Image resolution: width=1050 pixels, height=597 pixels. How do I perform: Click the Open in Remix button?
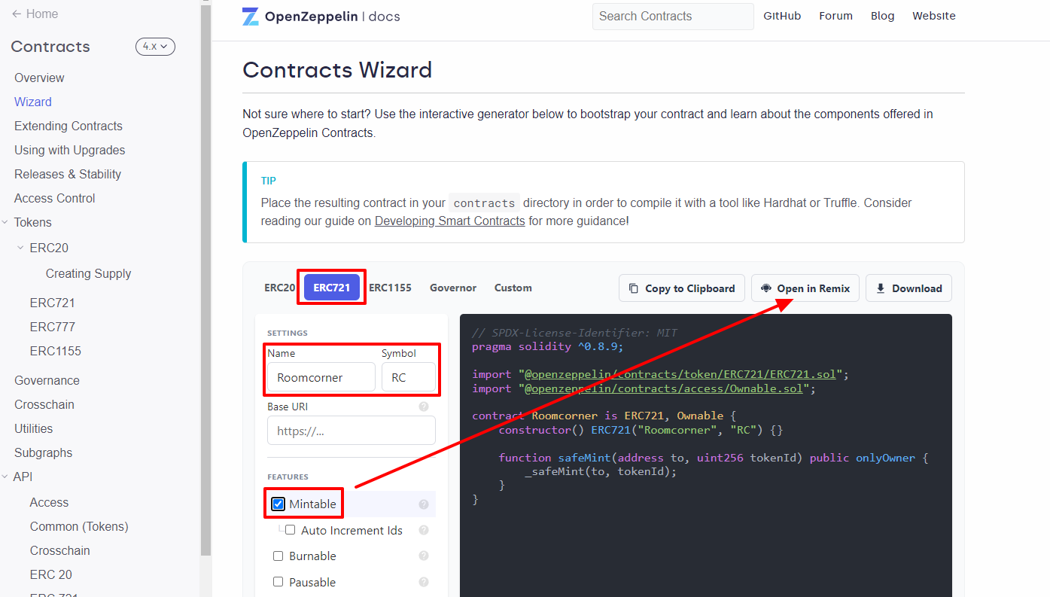[x=805, y=288]
